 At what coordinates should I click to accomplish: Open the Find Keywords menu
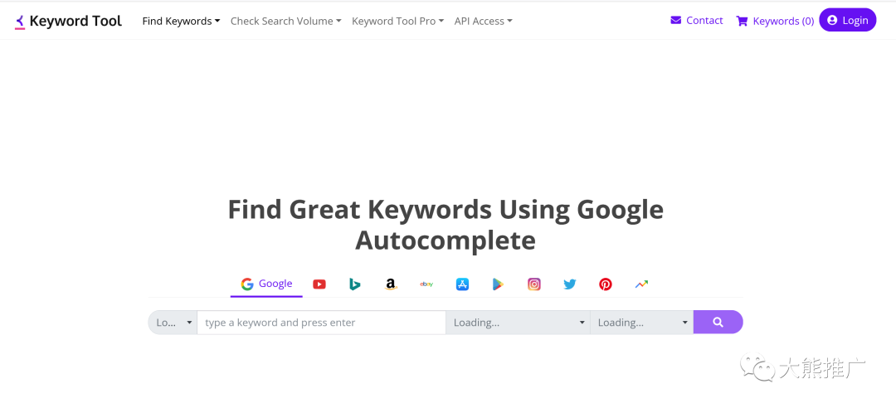[181, 21]
